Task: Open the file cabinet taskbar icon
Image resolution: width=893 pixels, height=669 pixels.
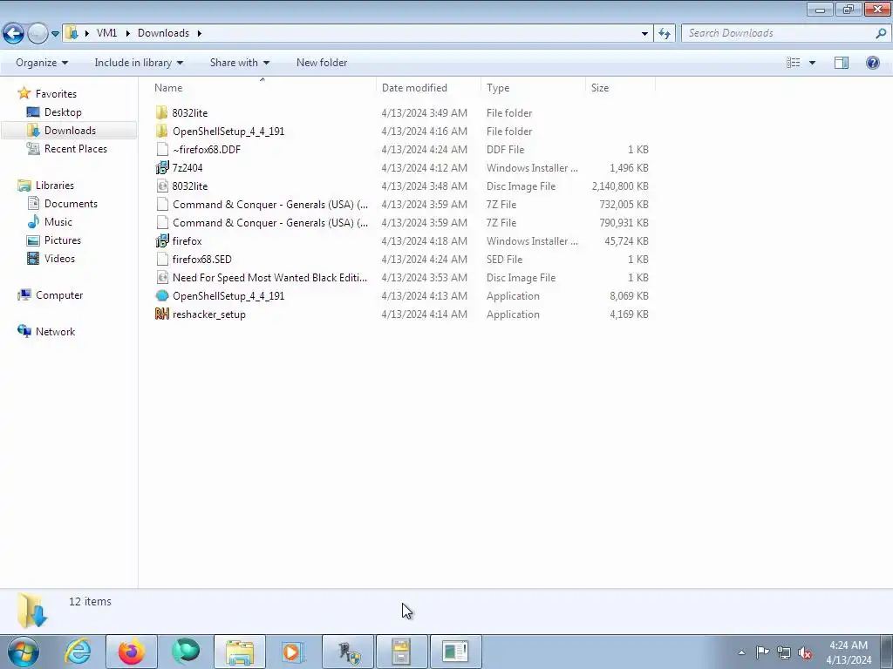Action: (401, 652)
